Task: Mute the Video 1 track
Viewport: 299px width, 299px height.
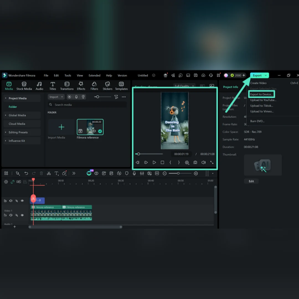Action: coord(11,215)
